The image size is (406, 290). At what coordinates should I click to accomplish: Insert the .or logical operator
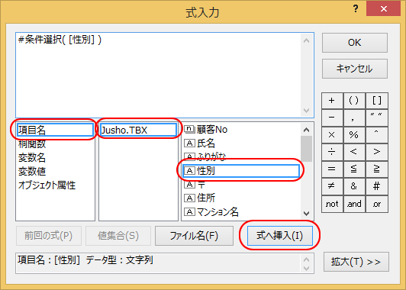click(377, 204)
